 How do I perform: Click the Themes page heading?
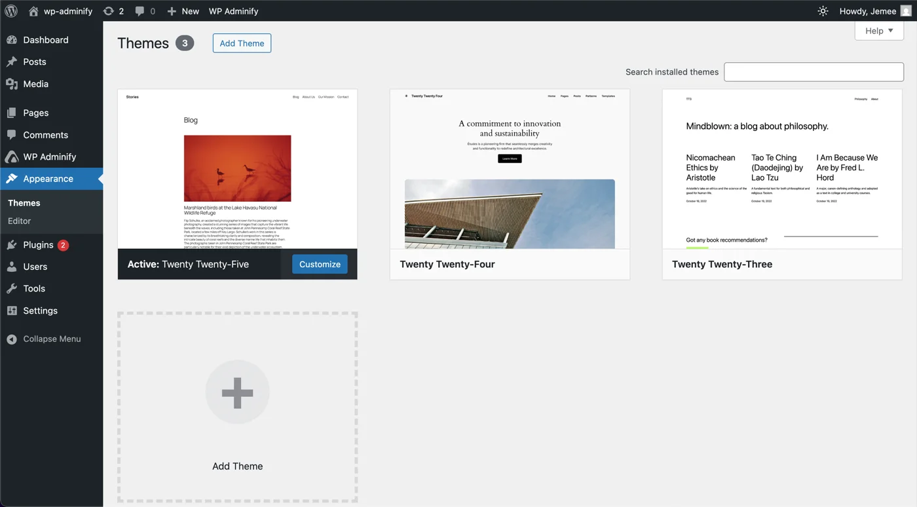143,43
